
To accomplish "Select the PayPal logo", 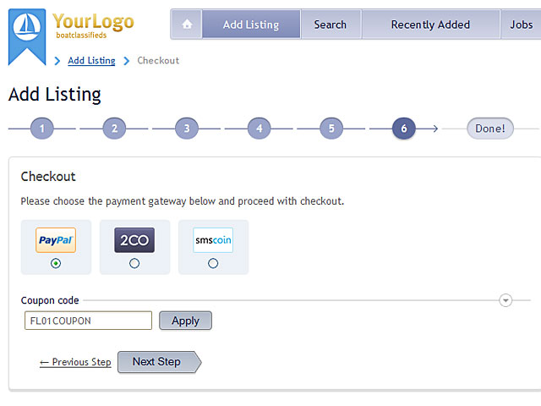I will [56, 240].
